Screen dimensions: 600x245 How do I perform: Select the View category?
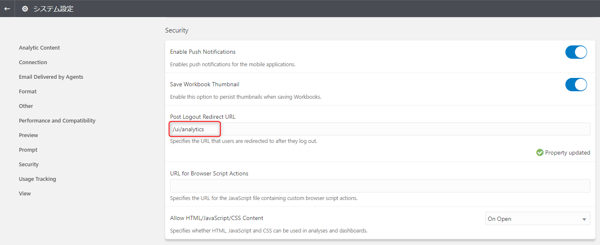click(25, 194)
